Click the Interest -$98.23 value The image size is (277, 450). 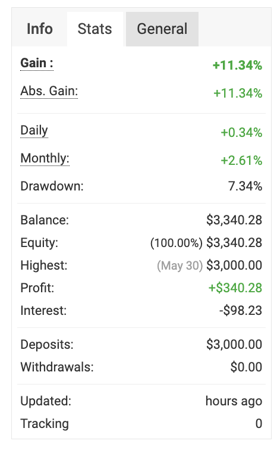[241, 311]
